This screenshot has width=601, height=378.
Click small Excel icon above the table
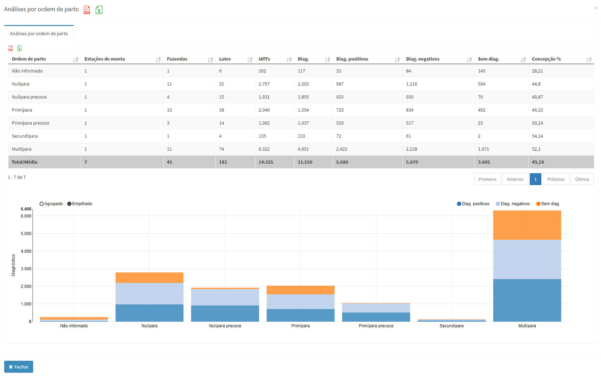click(19, 48)
